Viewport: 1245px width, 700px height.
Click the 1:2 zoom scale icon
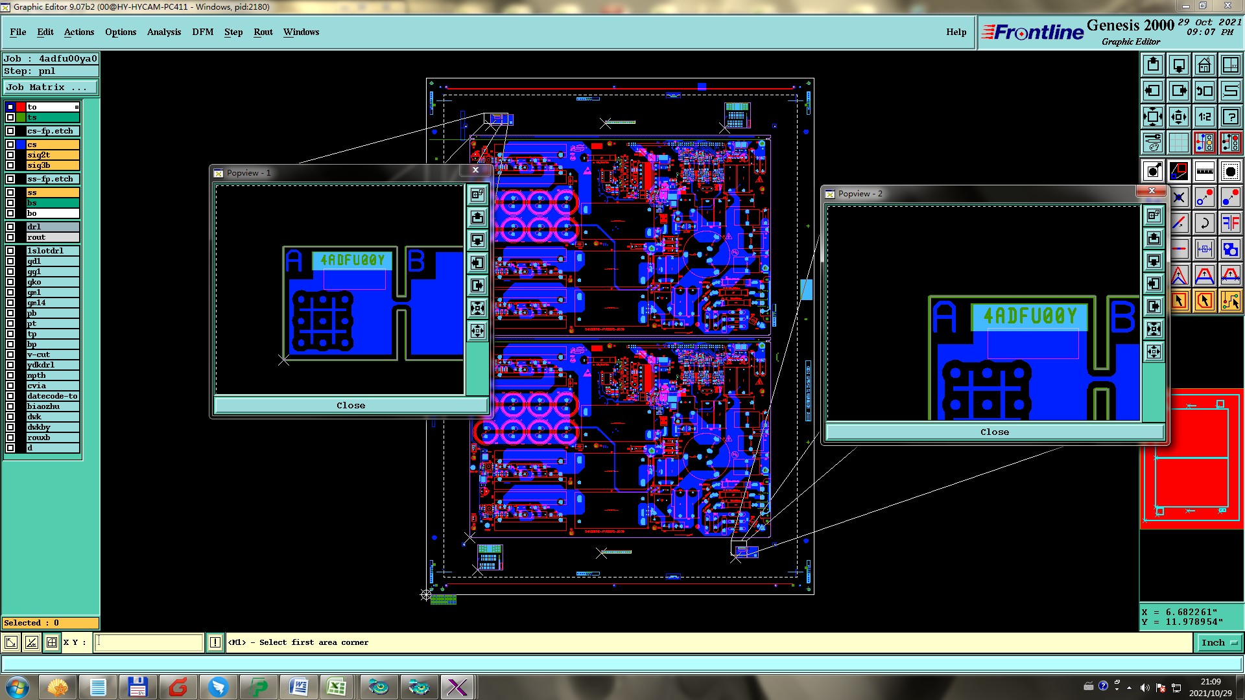point(1204,117)
